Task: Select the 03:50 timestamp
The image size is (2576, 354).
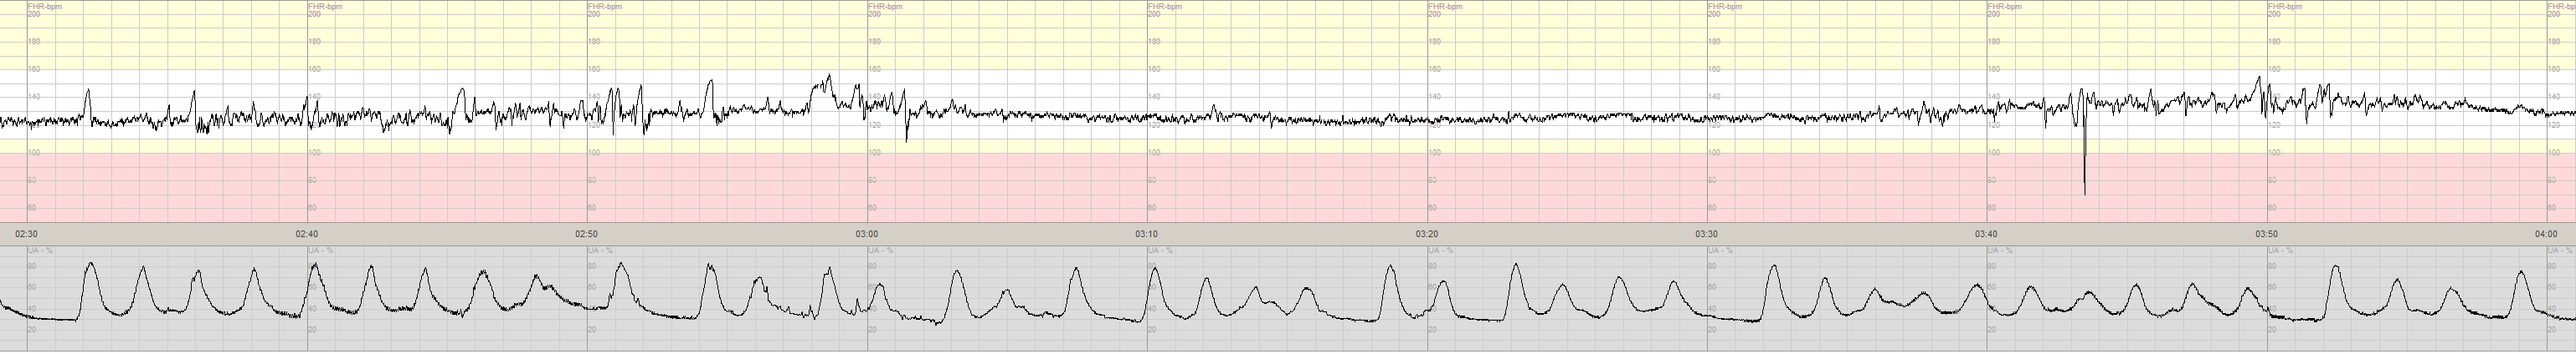Action: (2267, 235)
